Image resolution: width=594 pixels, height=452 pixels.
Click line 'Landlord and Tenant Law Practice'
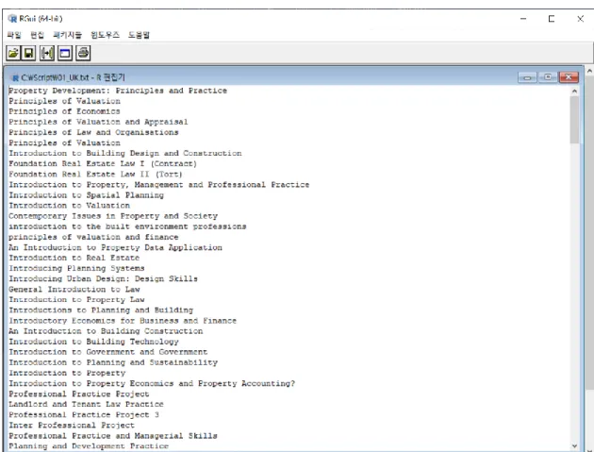point(86,404)
